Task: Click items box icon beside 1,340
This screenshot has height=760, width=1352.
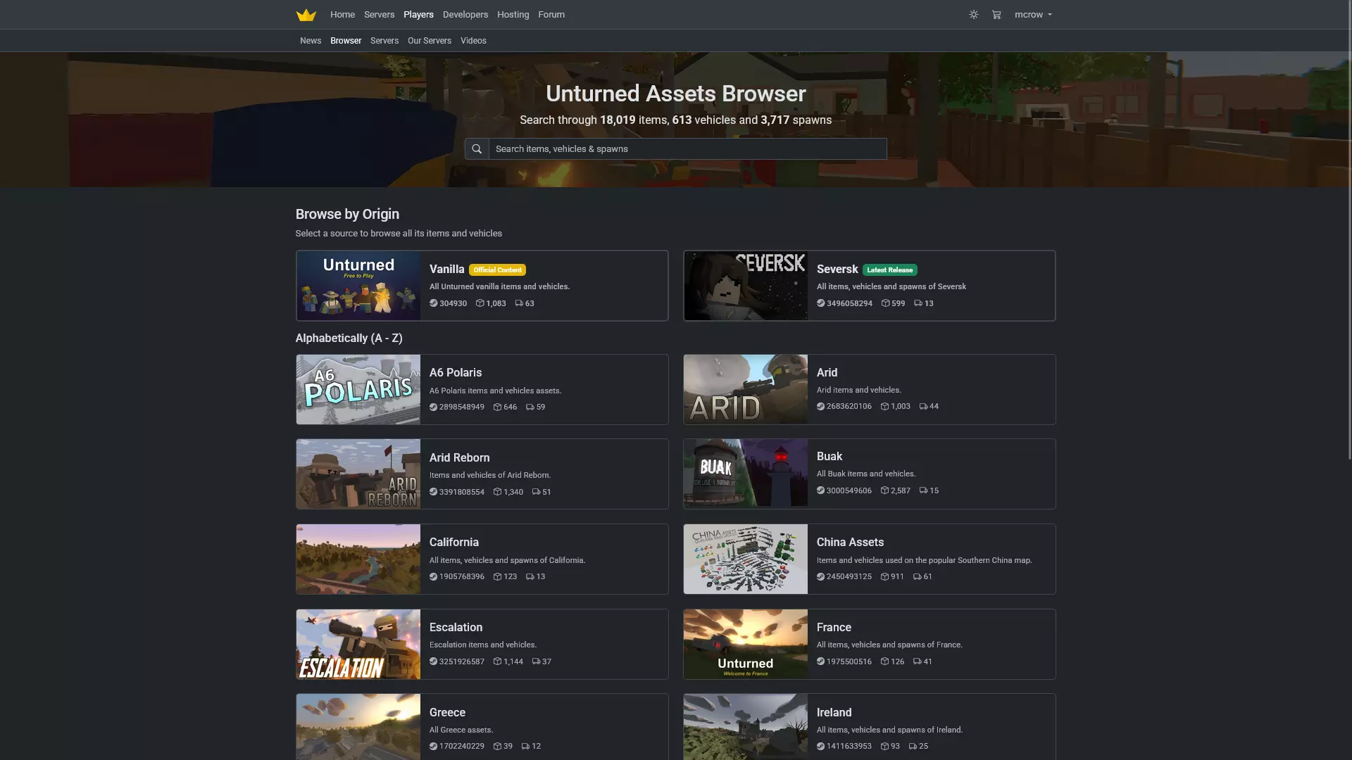Action: tap(497, 492)
